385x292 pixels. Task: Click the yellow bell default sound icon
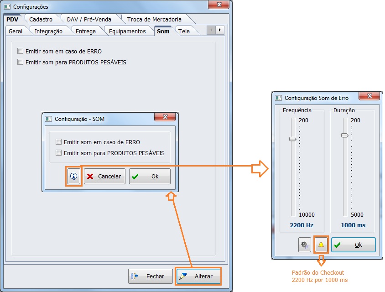(321, 245)
